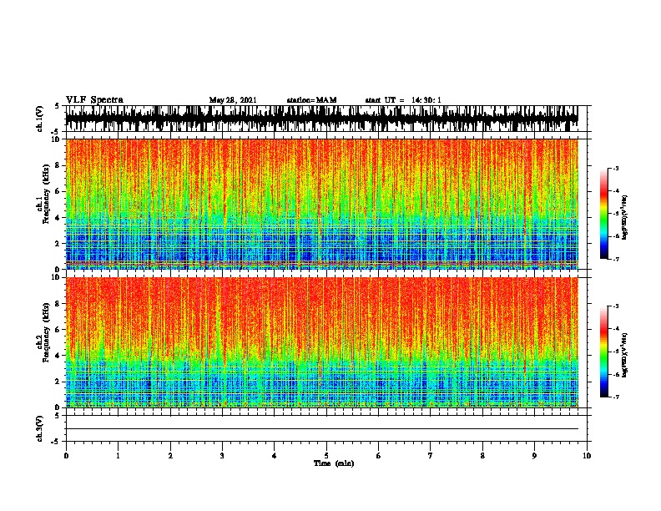Screen dimensions: 661x511
Task: Click the 'ch.3(V)' axis label
Action: pos(40,428)
